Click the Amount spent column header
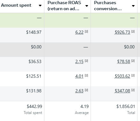 (16, 5)
